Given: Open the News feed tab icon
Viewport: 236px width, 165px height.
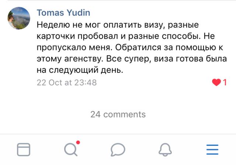Looking at the screenshot, I should (x=24, y=150).
